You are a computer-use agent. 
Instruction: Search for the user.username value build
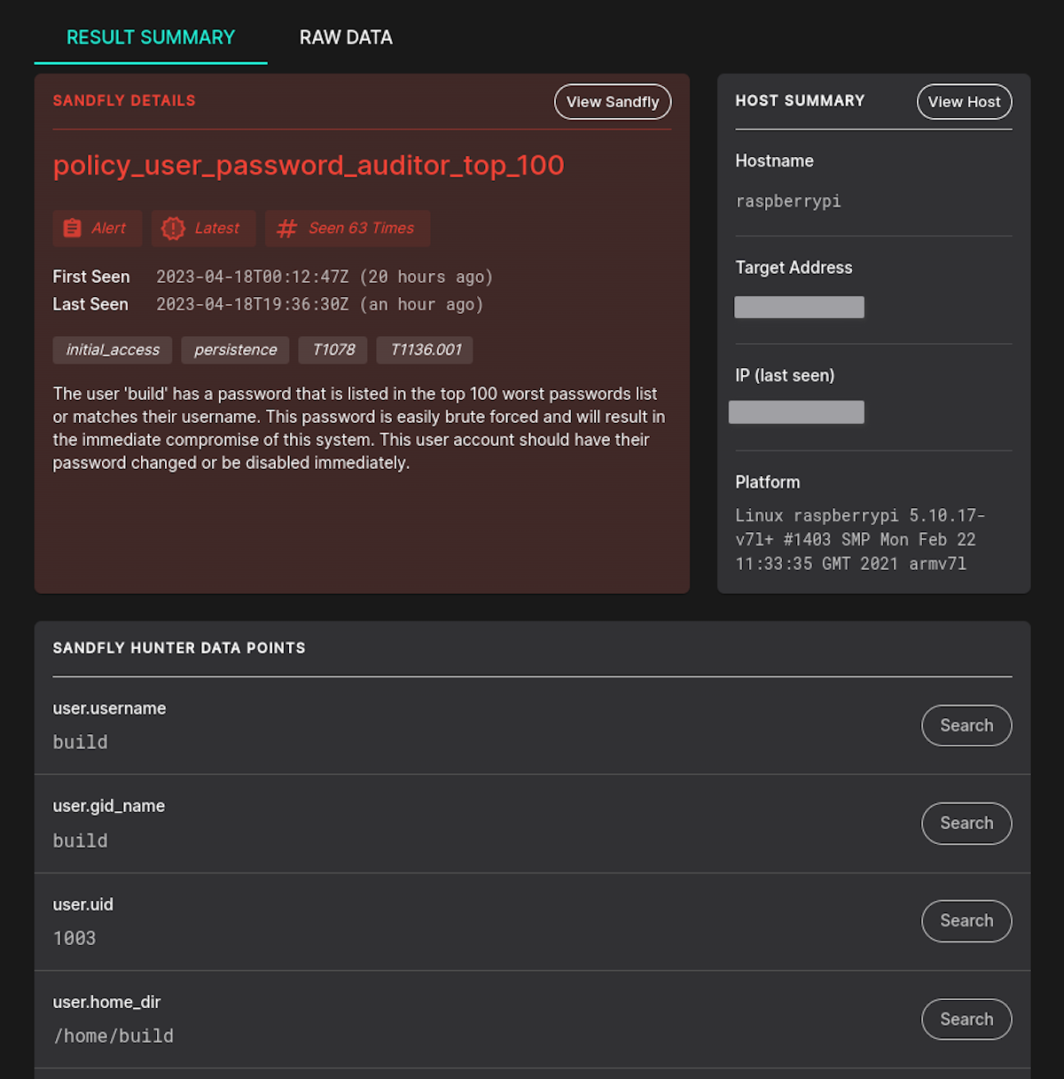point(966,725)
